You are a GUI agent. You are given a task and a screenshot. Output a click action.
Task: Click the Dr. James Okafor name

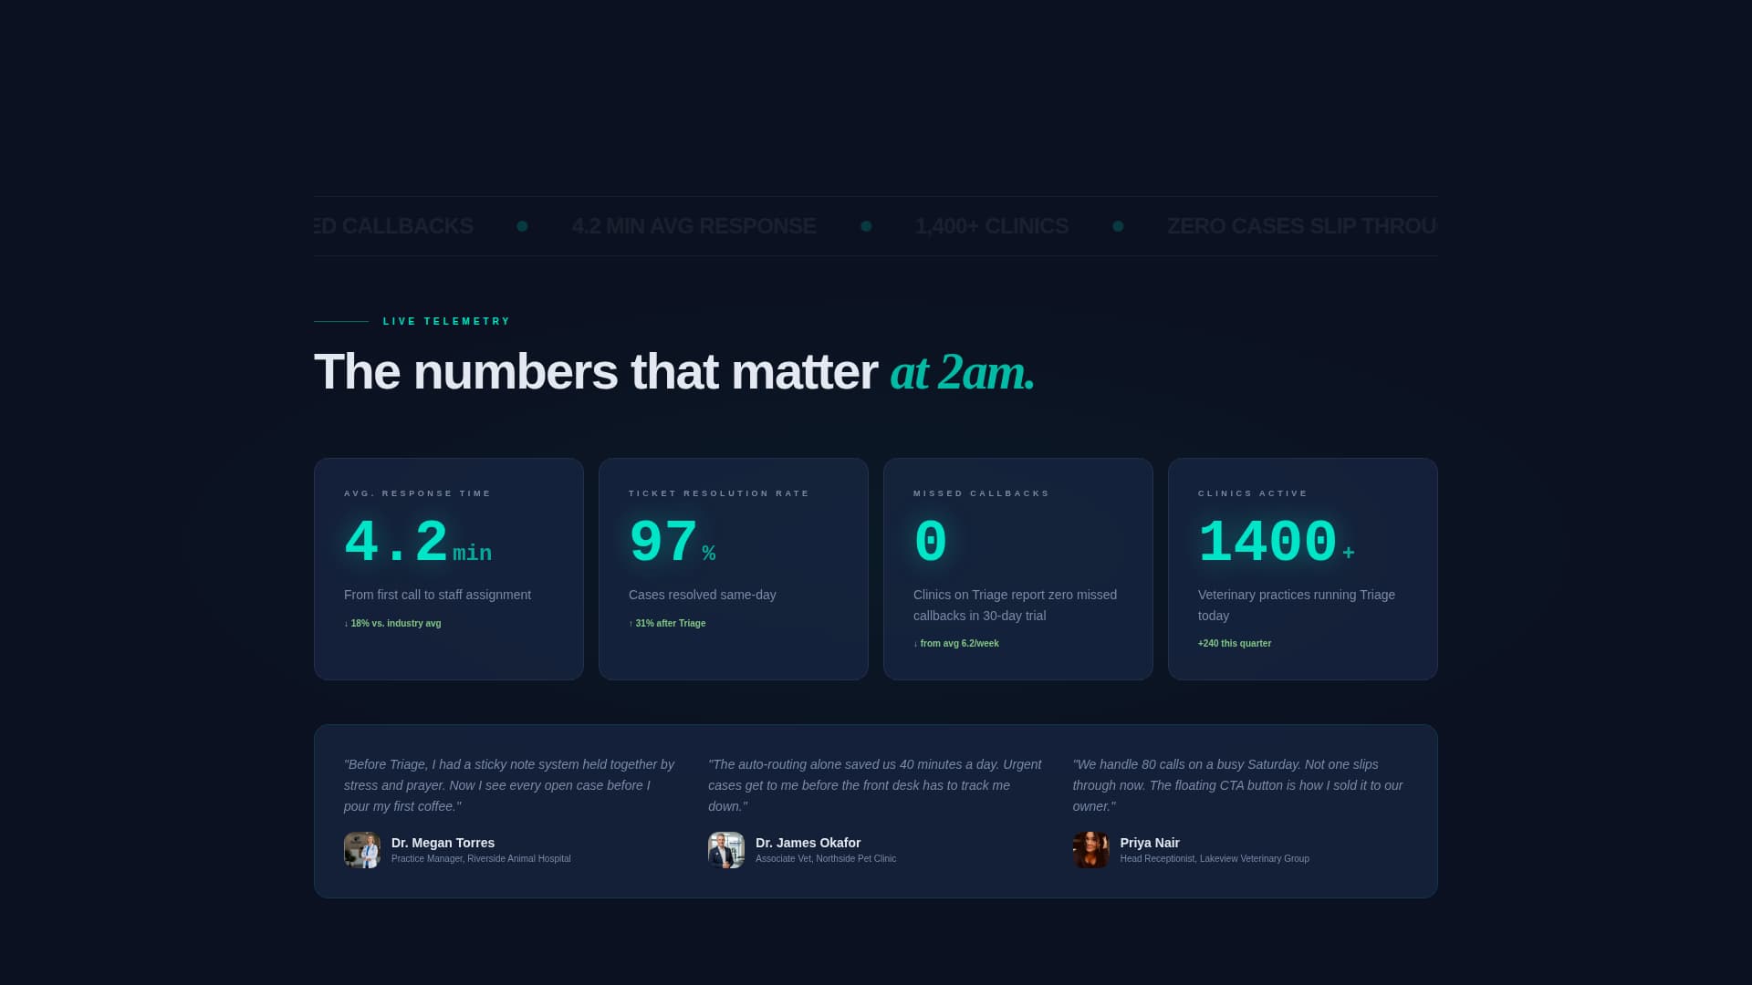(808, 843)
